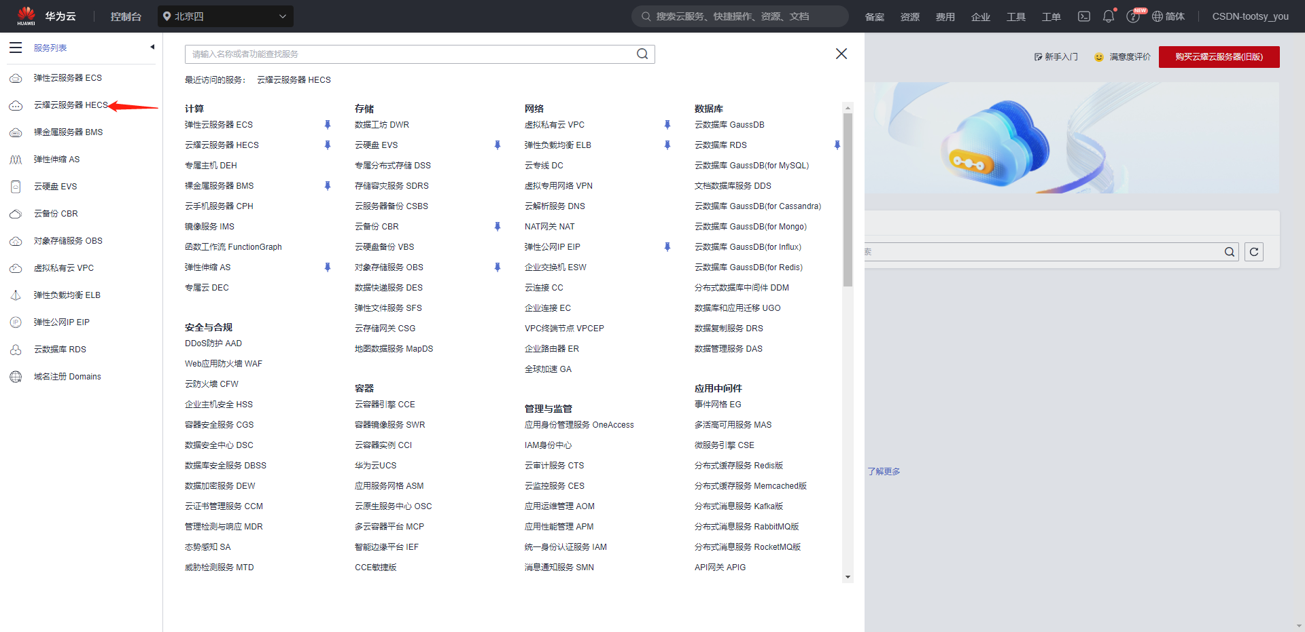Click the magnifier icon in background search field

(1230, 252)
